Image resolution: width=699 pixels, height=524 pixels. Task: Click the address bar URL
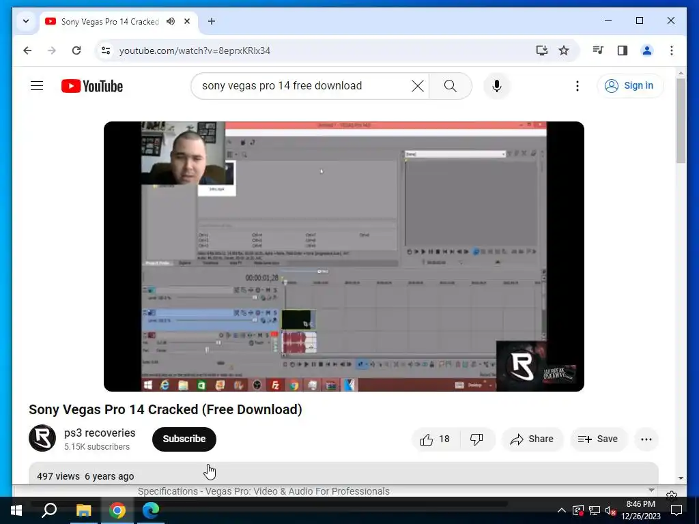(195, 50)
